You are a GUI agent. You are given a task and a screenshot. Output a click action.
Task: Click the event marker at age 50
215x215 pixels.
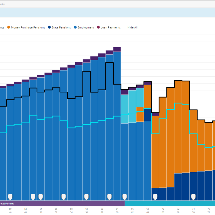pyautogui.click(x=10, y=197)
